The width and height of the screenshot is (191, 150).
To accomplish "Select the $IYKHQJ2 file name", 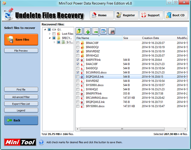I will (92, 89).
